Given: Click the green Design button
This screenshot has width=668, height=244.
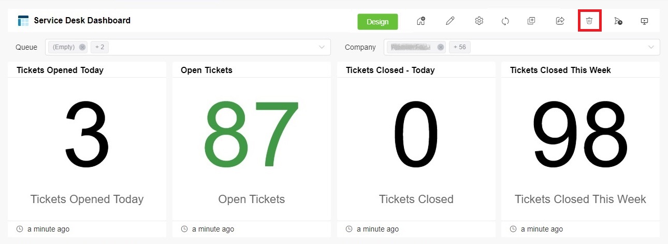Looking at the screenshot, I should tap(377, 22).
